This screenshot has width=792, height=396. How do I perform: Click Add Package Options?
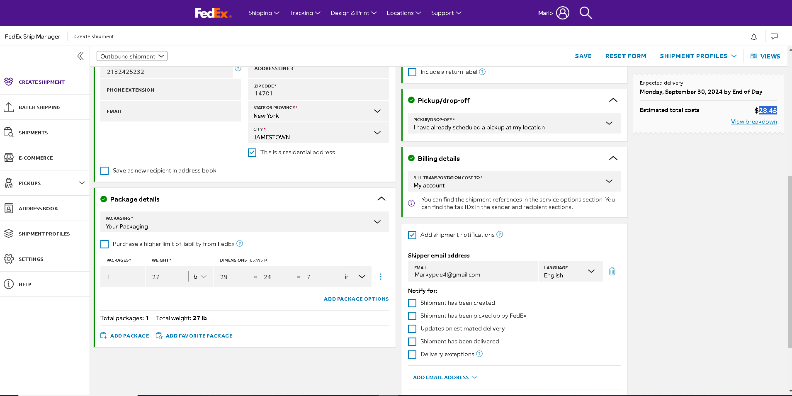(356, 299)
